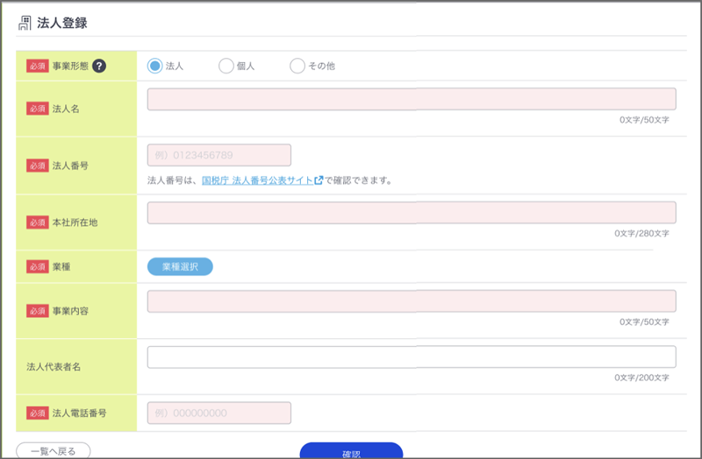Go back with the 一覧へ戻る button

pyautogui.click(x=53, y=451)
